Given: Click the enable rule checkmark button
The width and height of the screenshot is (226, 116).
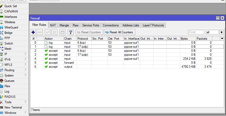Looking at the screenshot, I should point(48,32).
